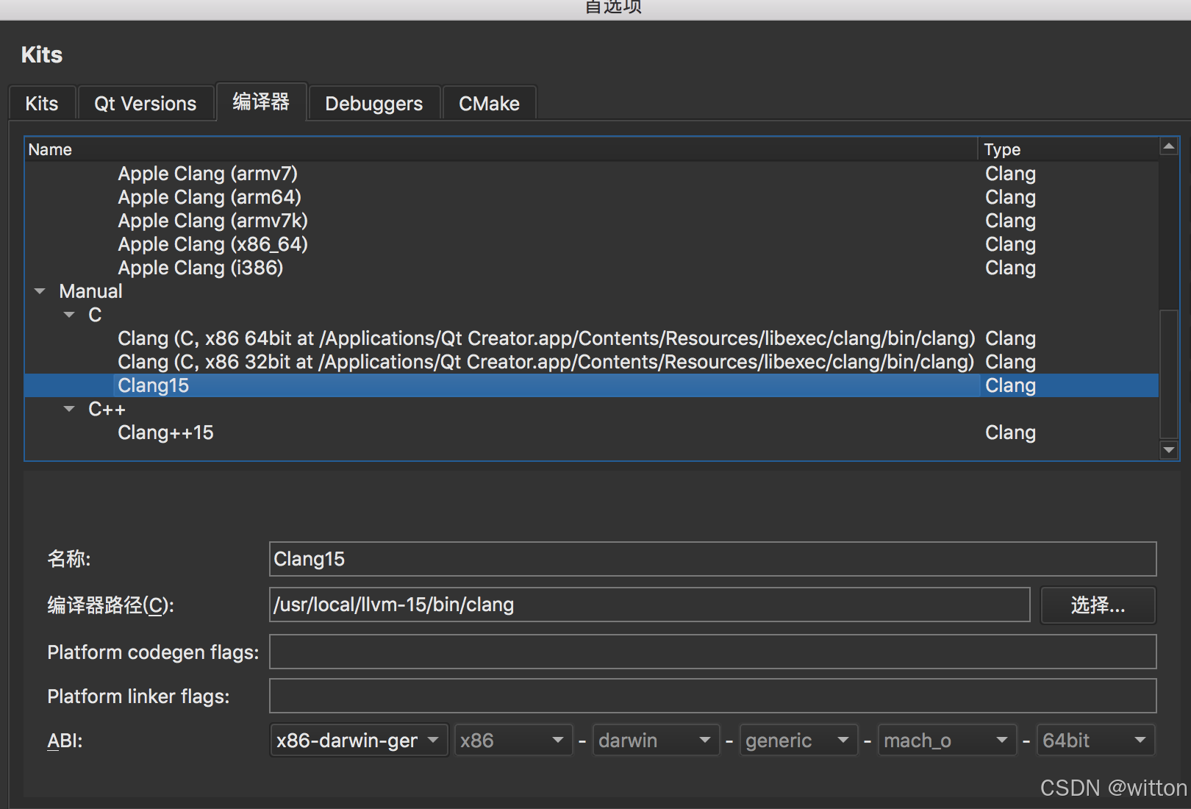Open the Qt Versions tab
The image size is (1191, 809).
[x=146, y=104]
